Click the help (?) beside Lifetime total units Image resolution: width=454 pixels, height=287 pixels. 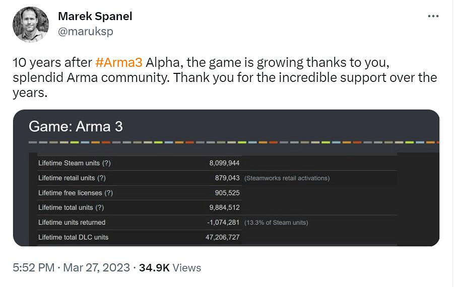point(100,208)
